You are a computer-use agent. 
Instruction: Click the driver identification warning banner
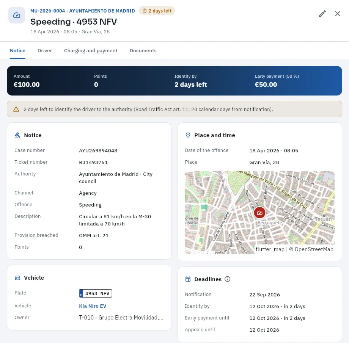(x=174, y=109)
